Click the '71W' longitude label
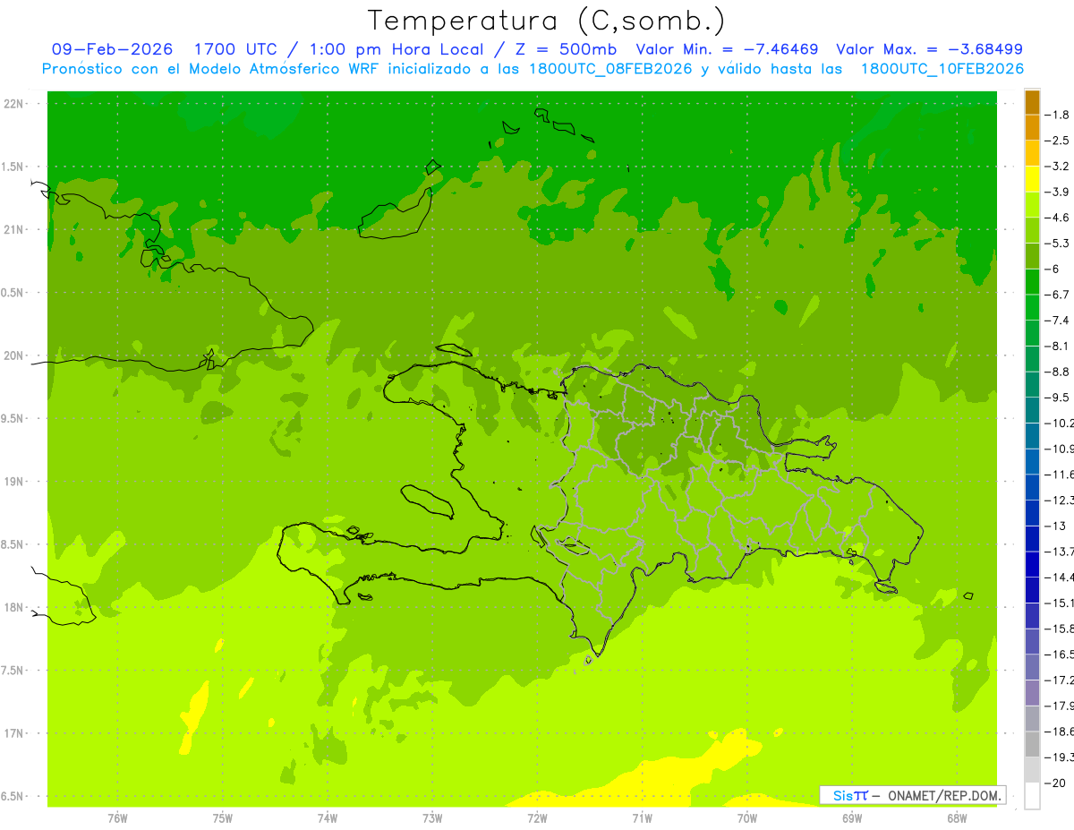The image size is (1074, 830). (642, 818)
